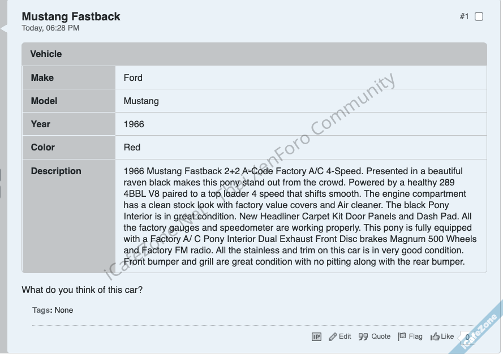Click the Edit pencil icon
Viewport: 503px width, 354px height.
[x=333, y=336]
